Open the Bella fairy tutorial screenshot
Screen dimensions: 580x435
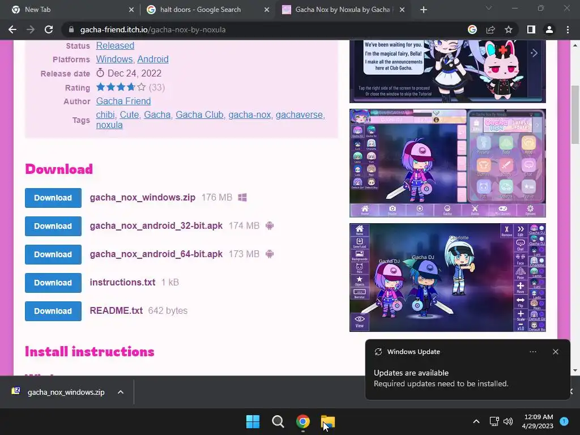tap(447, 71)
